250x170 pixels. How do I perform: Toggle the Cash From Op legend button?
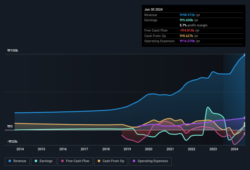[x=111, y=161]
